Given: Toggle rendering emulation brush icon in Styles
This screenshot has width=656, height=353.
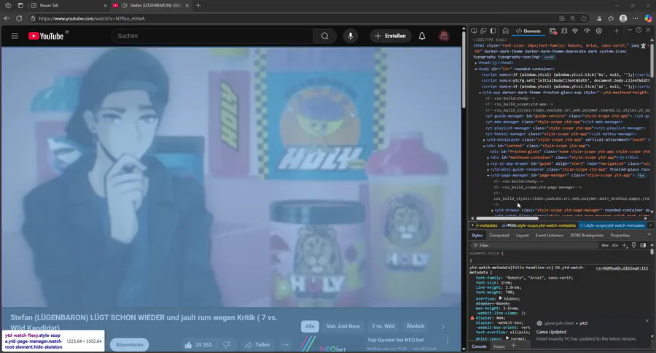Looking at the screenshot, I should click(634, 245).
